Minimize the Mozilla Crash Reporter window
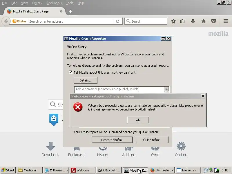Image resolution: width=232 pixels, height=174 pixels. pyautogui.click(x=163, y=39)
